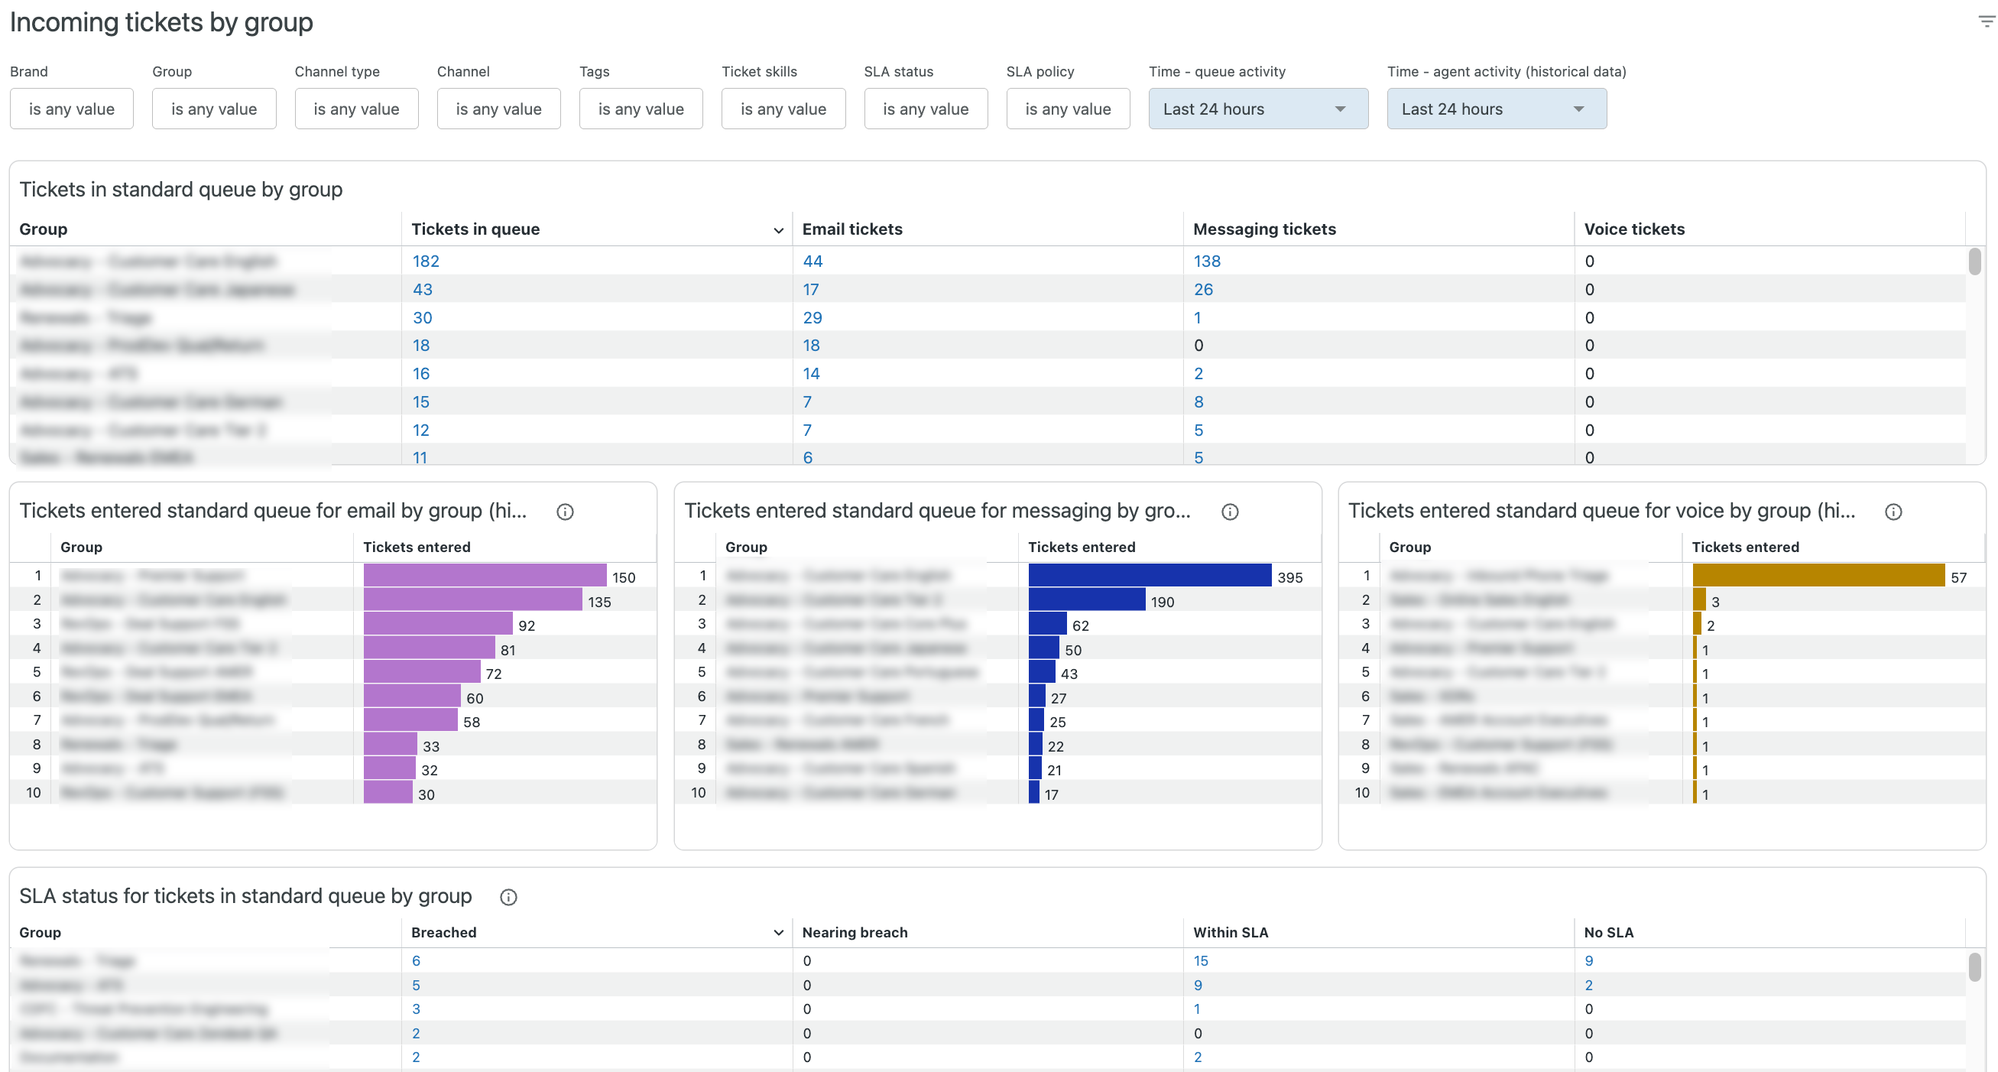Click the Email tickets column header

tap(851, 229)
